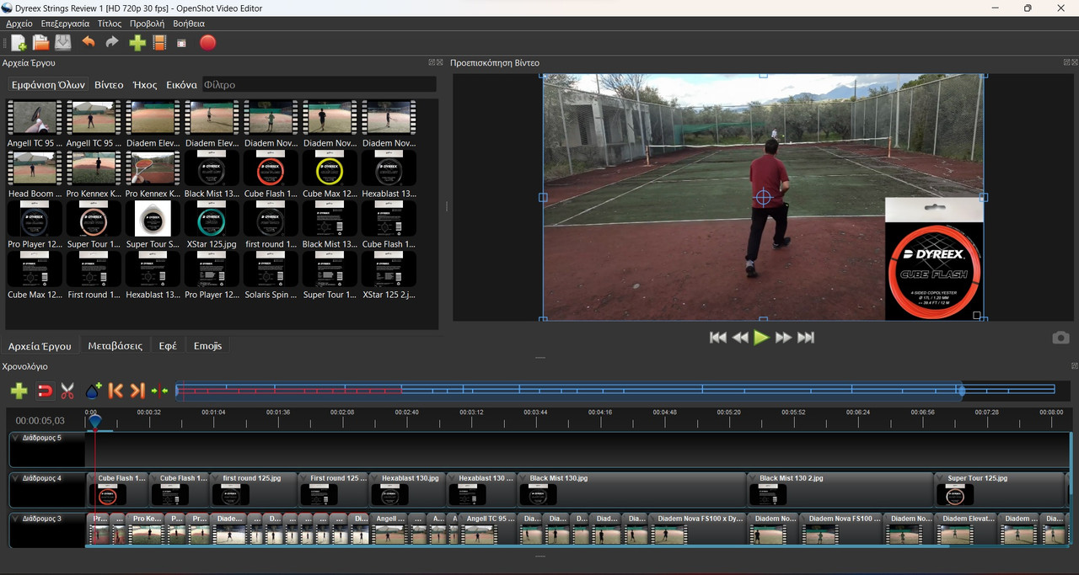Open the profile chooser film strip icon
This screenshot has width=1079, height=575.
coord(159,43)
